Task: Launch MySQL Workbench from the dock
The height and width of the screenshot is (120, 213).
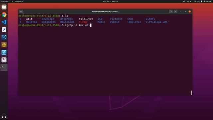Action: pyautogui.click(x=4, y=37)
